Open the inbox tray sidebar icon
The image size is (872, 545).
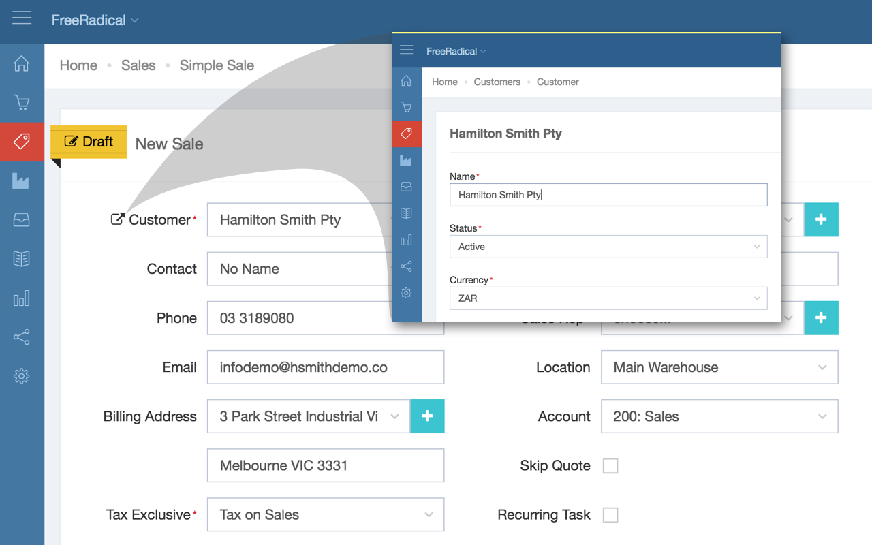point(22,219)
